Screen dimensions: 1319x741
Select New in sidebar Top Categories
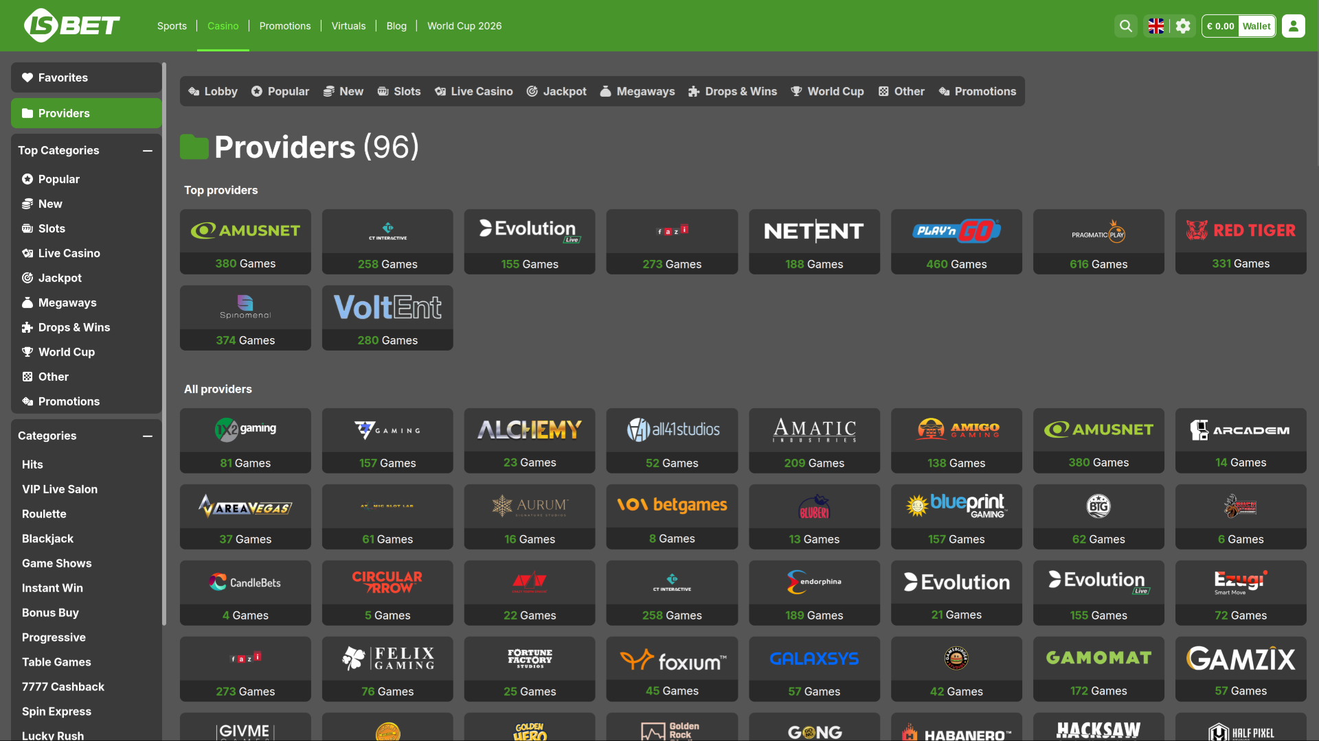[87, 204]
